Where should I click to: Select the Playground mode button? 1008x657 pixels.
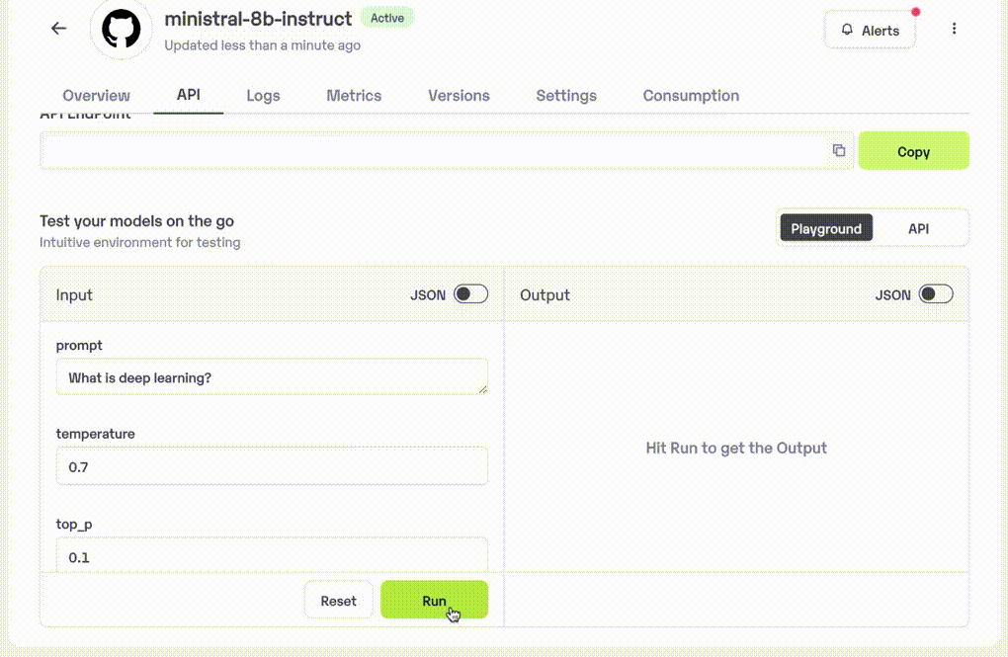click(826, 228)
